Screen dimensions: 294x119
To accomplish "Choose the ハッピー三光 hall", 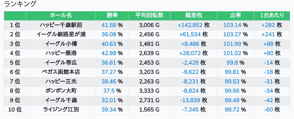I will (61, 81).
